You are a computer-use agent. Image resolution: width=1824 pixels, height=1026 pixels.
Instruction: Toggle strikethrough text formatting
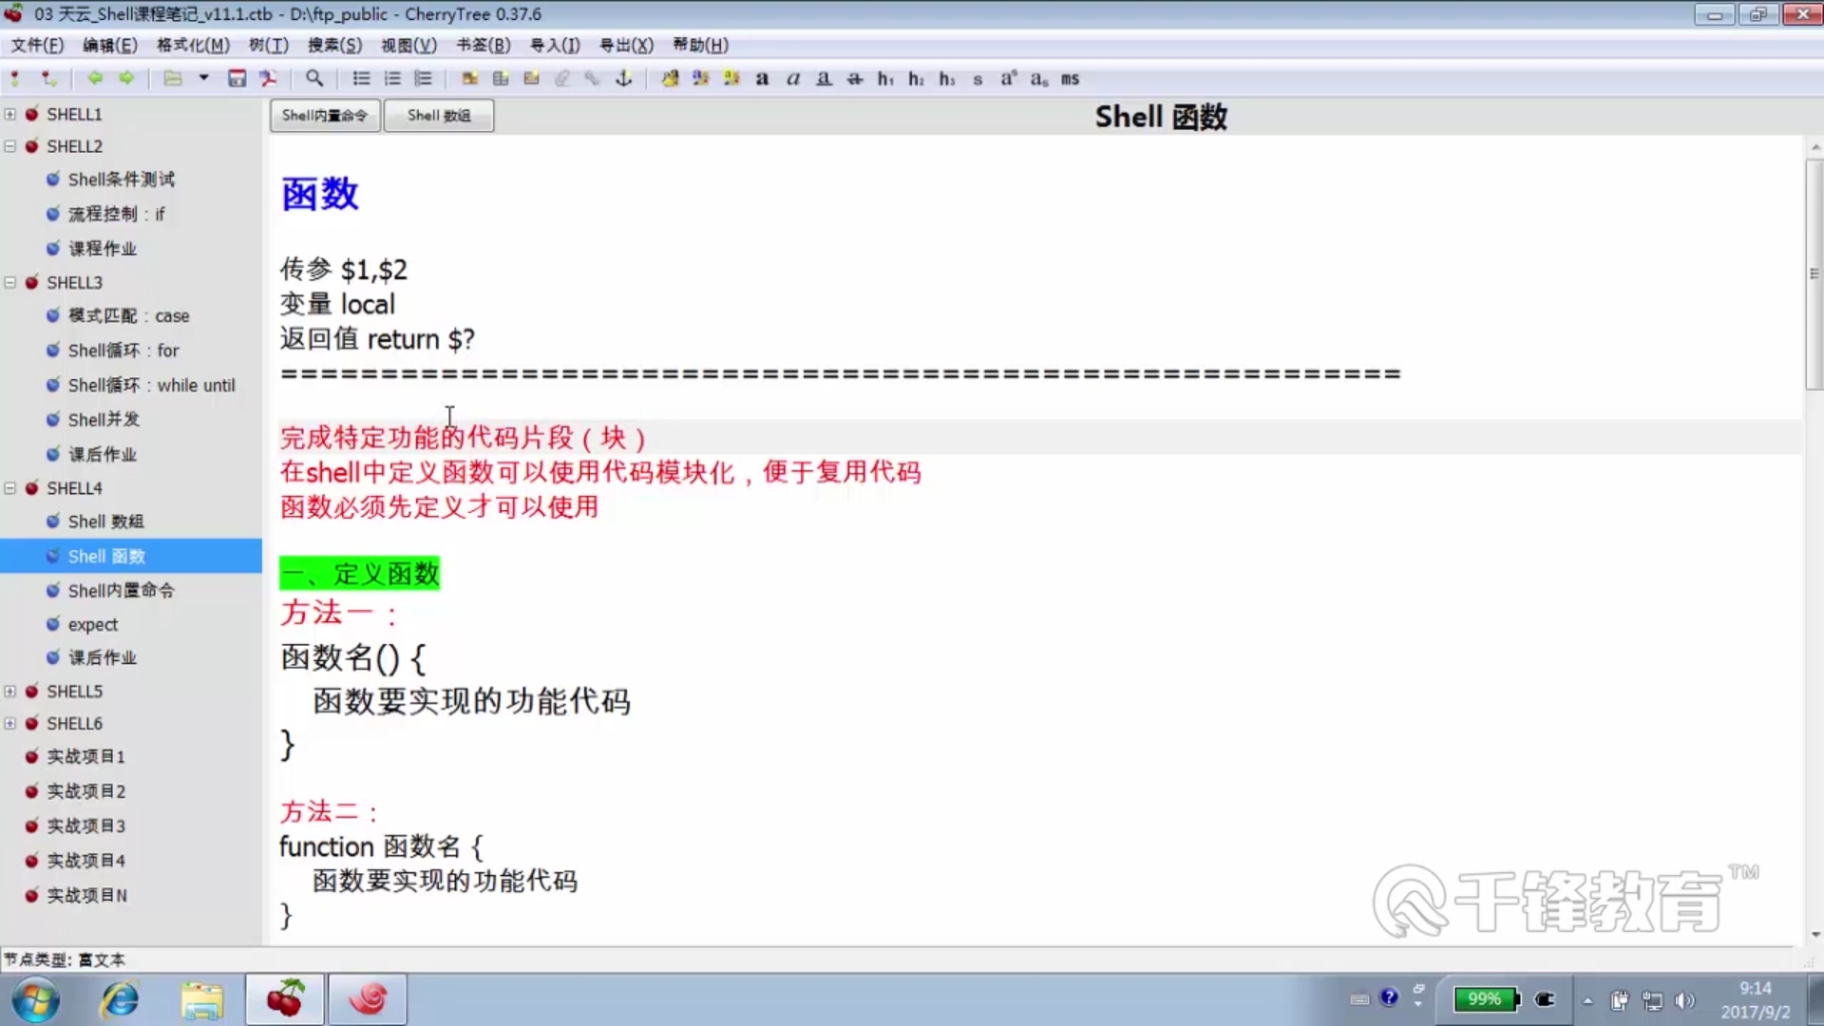point(855,79)
